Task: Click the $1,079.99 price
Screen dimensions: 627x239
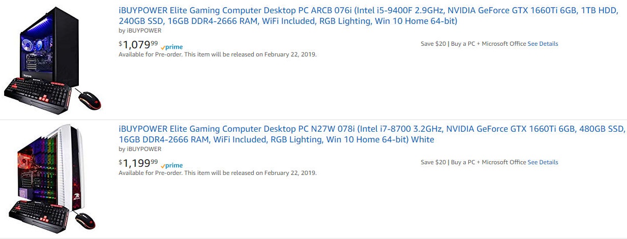Action: coord(138,44)
